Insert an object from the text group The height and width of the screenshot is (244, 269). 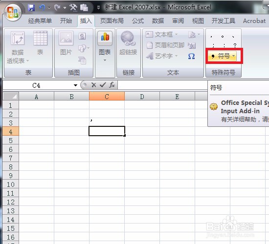[192, 45]
